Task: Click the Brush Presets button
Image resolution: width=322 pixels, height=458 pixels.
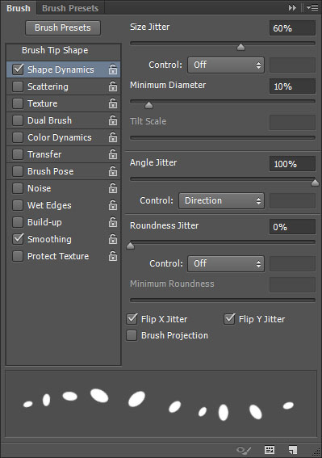Action: click(x=63, y=27)
